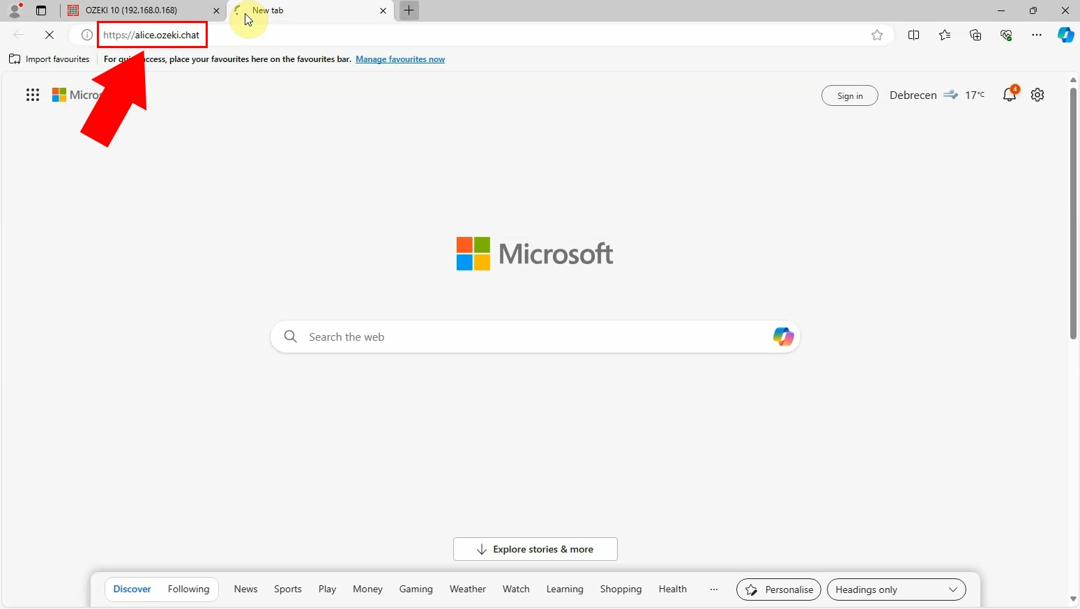Open the Gaming category
Screen dimensions: 1080x609
pos(416,589)
